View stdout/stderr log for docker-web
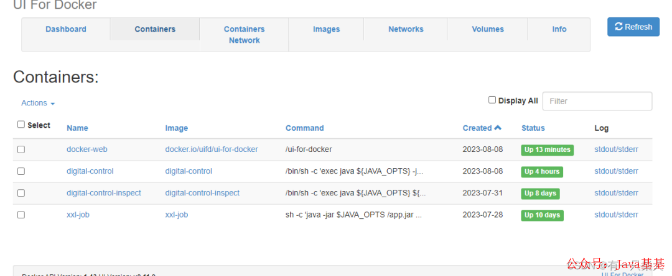This screenshot has width=672, height=276. (x=616, y=149)
